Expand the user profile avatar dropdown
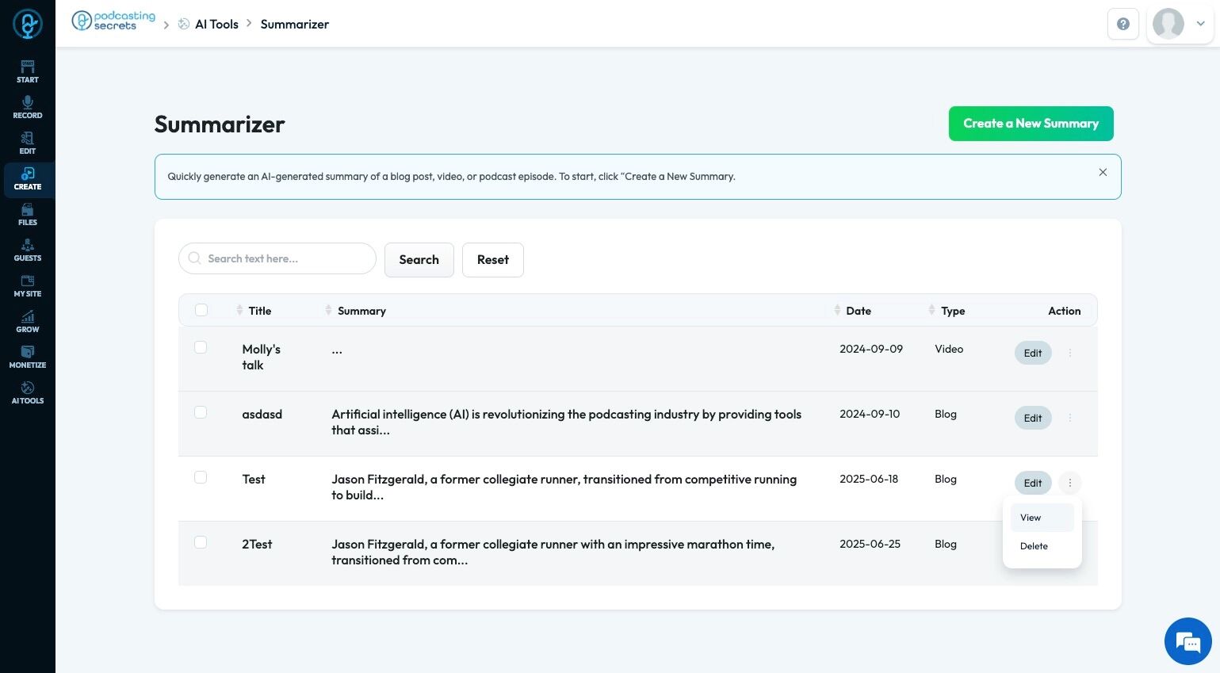This screenshot has height=673, width=1220. [1180, 24]
